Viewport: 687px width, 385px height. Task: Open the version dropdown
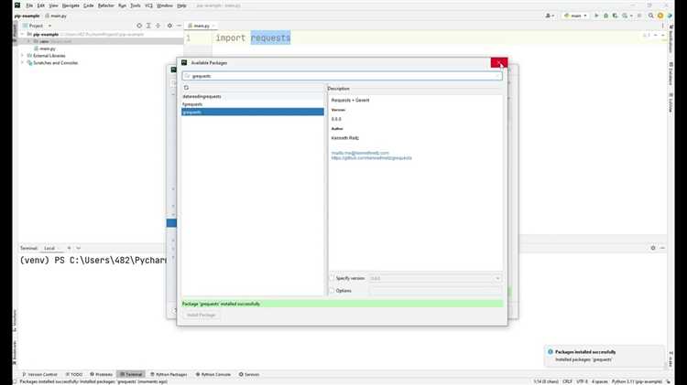497,278
